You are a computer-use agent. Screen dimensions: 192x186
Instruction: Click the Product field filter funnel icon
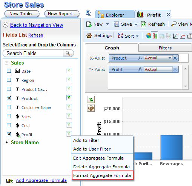coord(69,98)
